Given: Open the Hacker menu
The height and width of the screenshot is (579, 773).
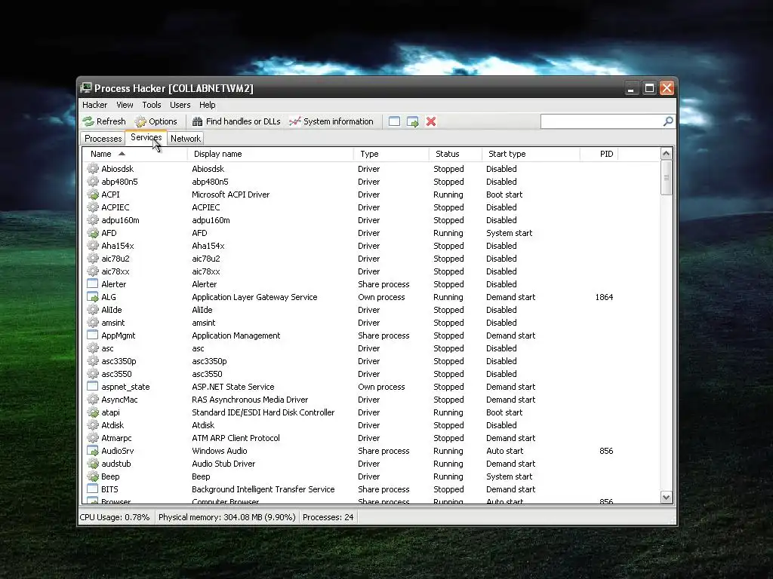Looking at the screenshot, I should (x=94, y=105).
